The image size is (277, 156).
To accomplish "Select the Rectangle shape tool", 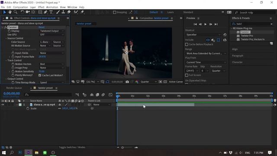I will (x=40, y=12).
